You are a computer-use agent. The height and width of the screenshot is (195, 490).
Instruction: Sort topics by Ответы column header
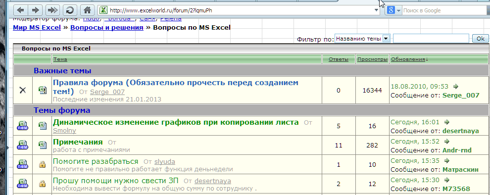click(x=339, y=59)
